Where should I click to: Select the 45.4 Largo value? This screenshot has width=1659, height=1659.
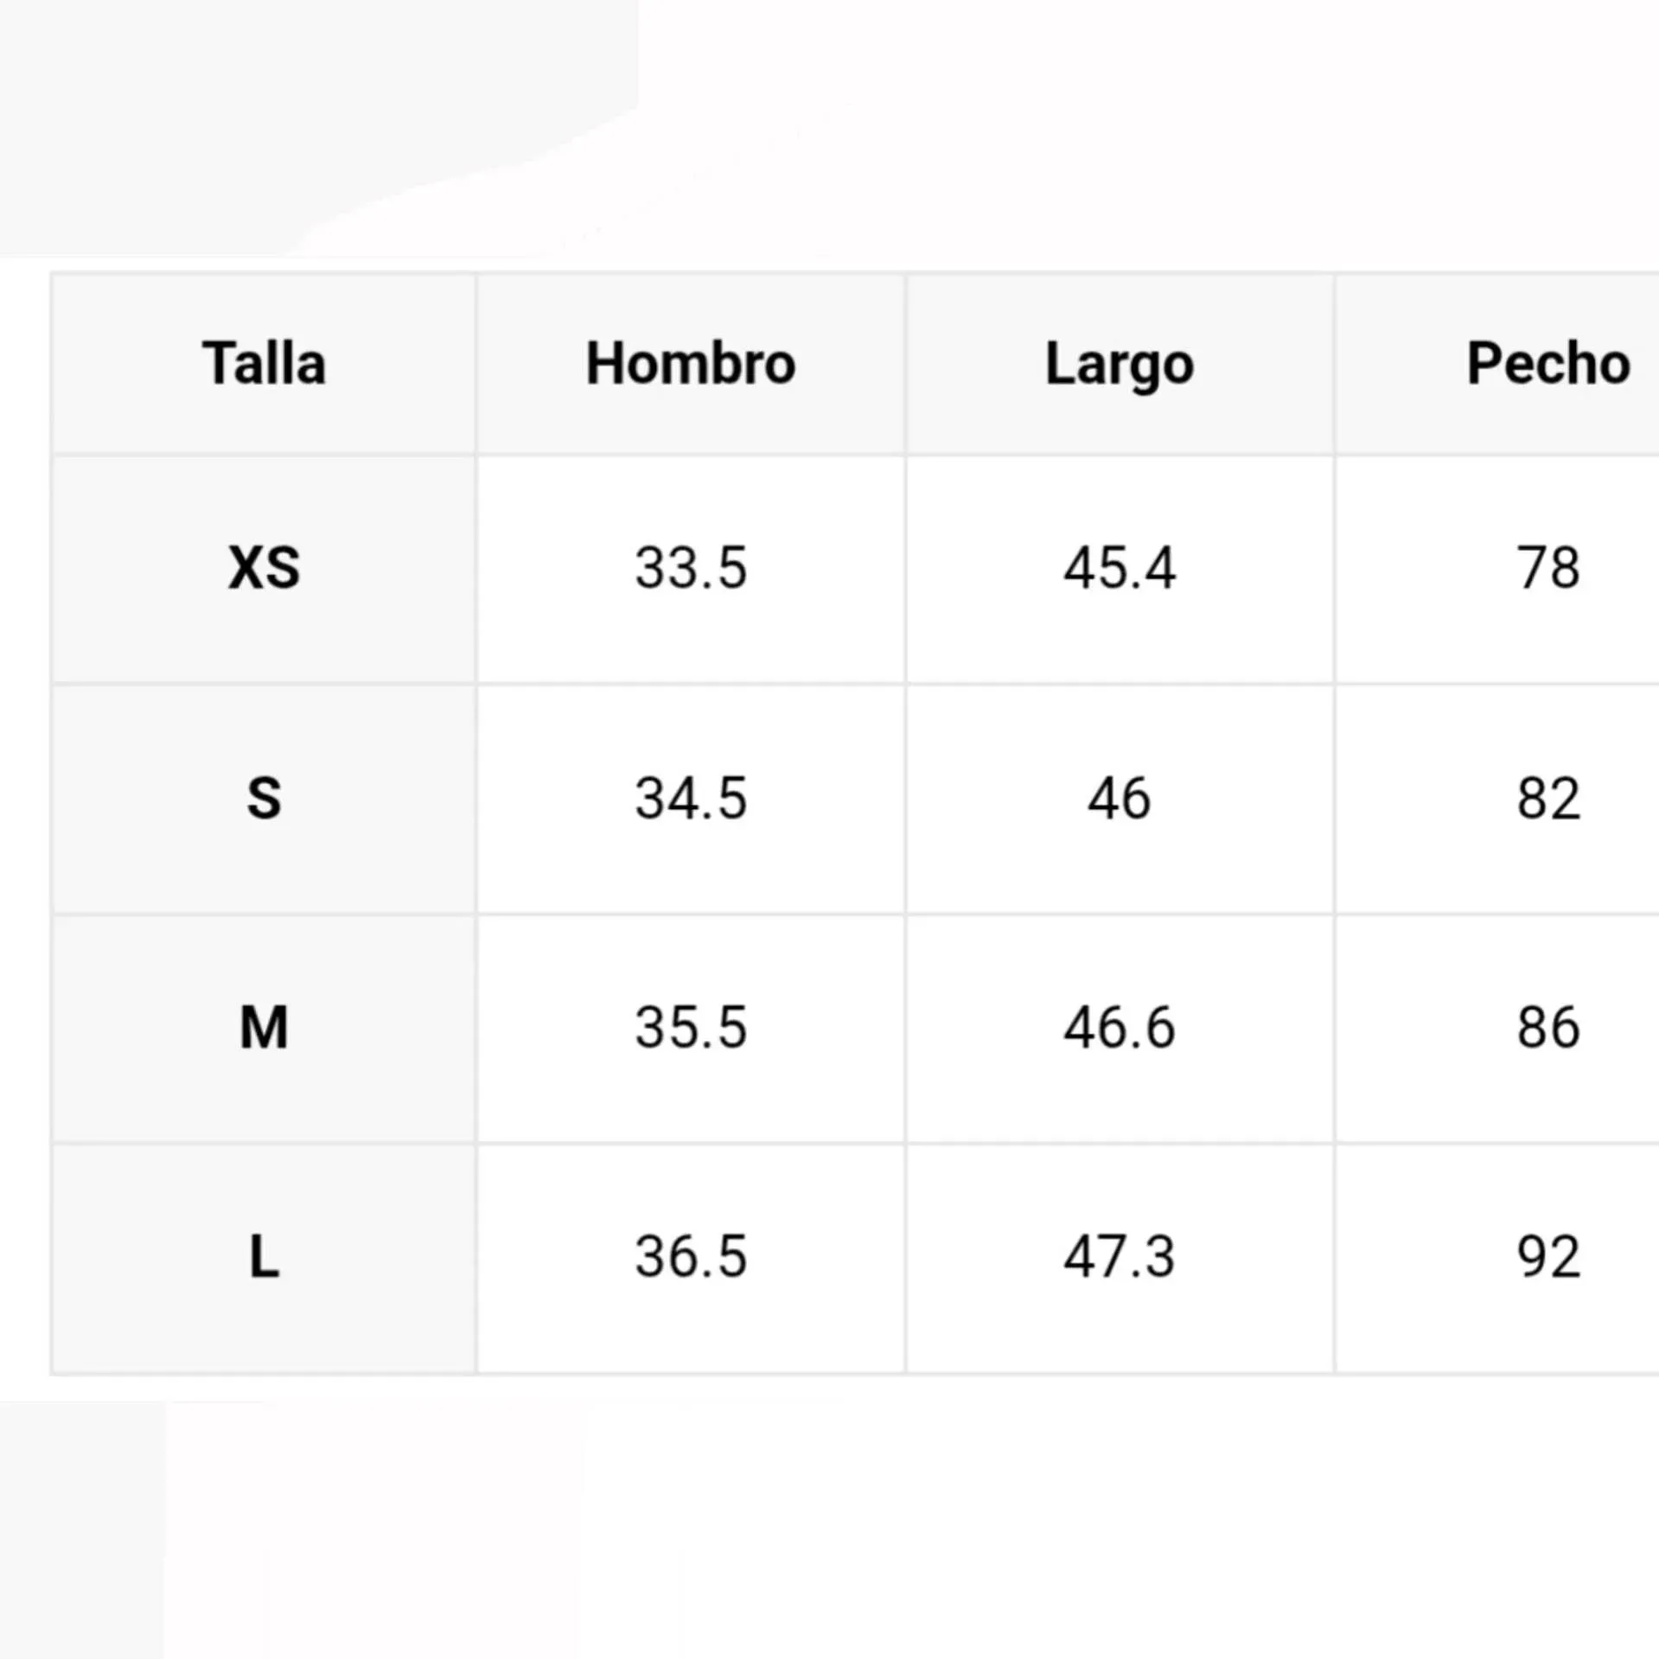tap(1120, 568)
